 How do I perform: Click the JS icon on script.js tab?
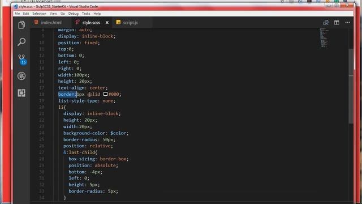pyautogui.click(x=118, y=22)
